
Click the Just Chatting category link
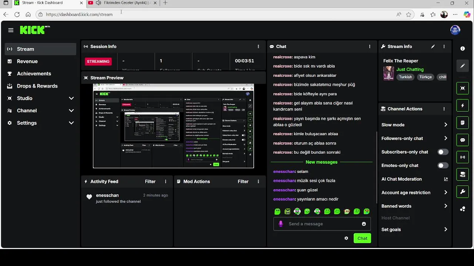410,69
